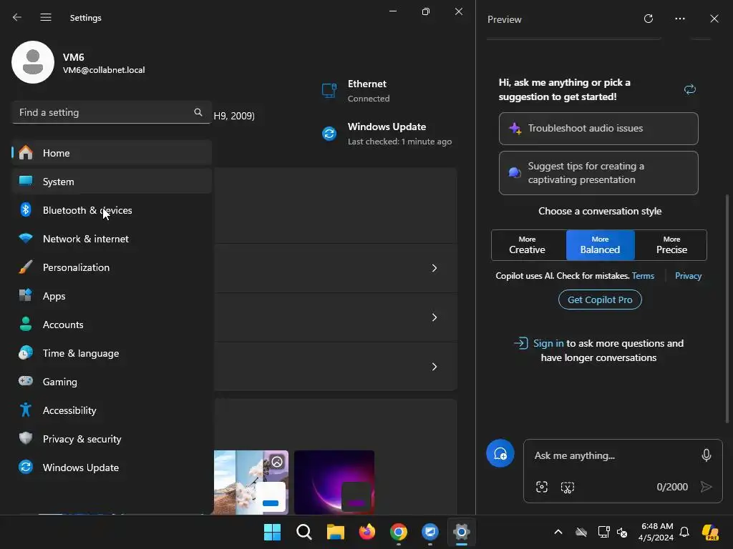Open the Settings hamburger navigation menu

pos(45,17)
